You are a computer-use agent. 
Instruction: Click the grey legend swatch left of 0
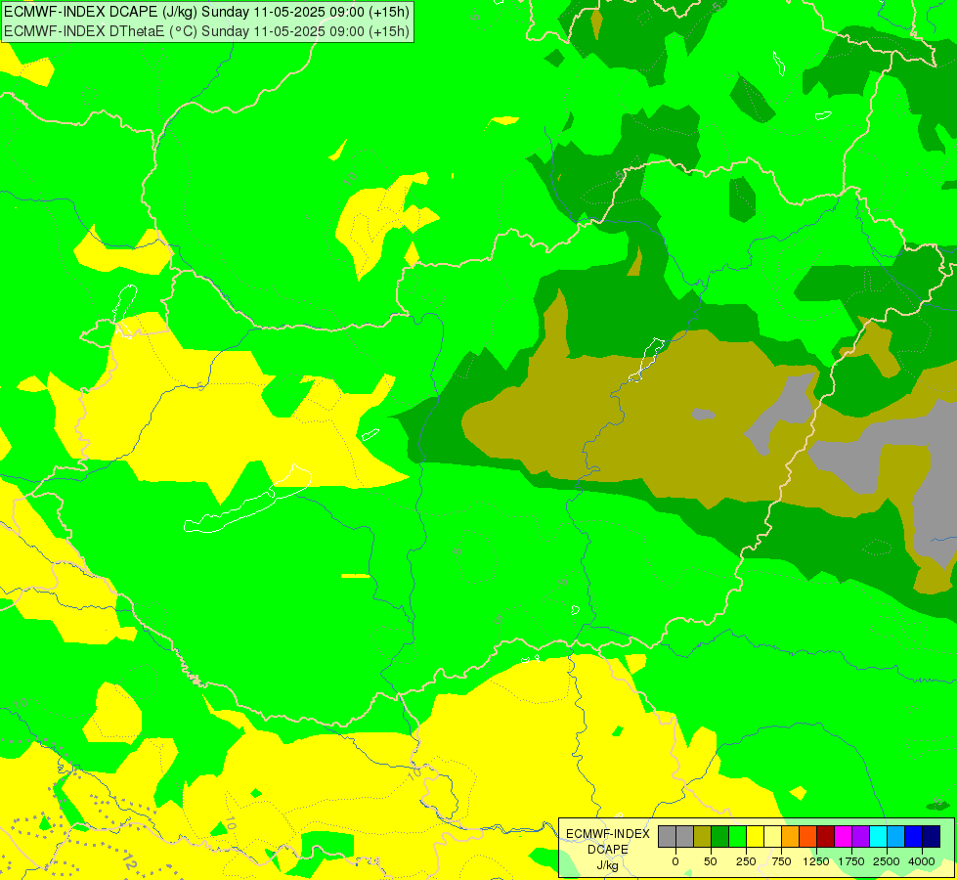667,836
